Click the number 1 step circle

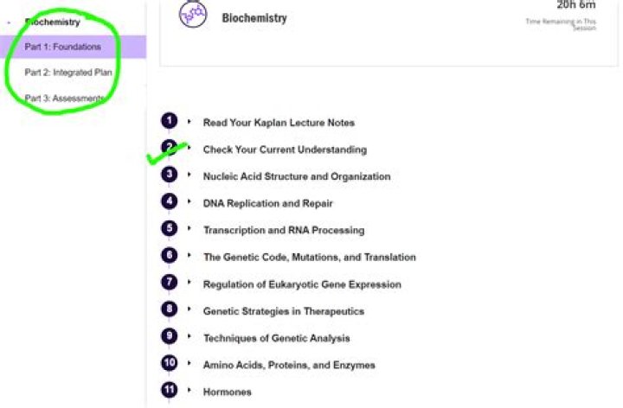pos(170,122)
